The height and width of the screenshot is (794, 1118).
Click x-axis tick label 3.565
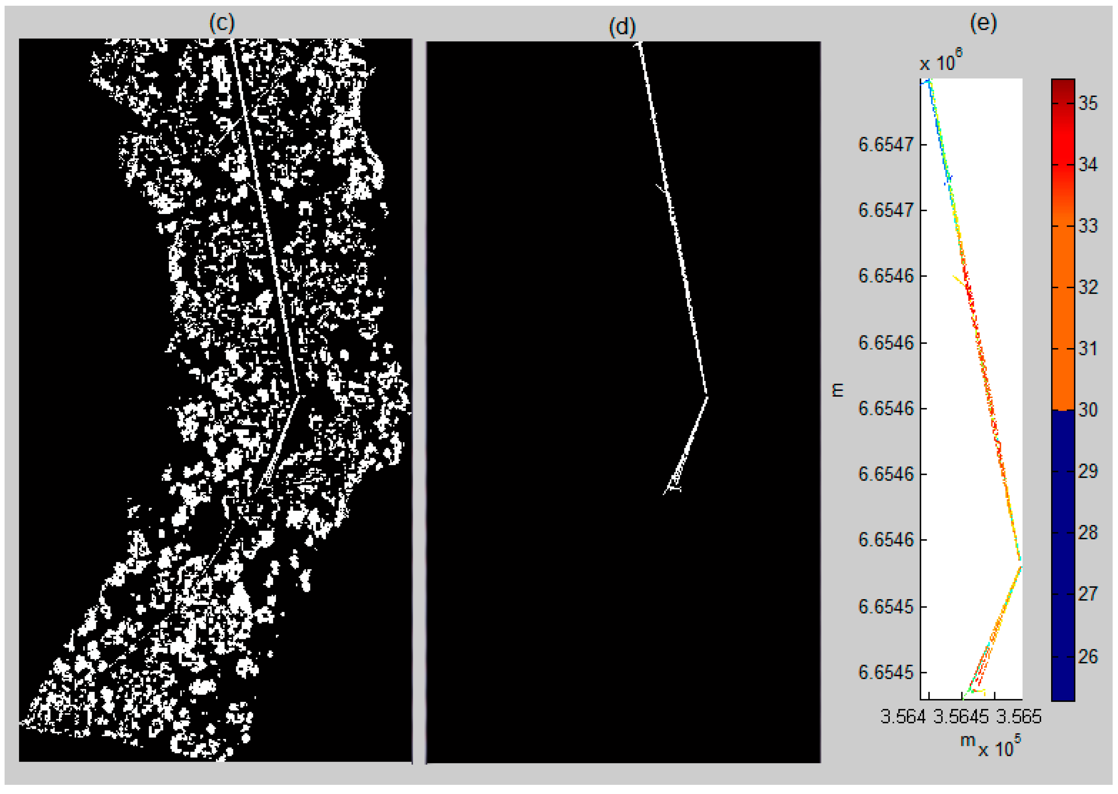click(x=1019, y=717)
